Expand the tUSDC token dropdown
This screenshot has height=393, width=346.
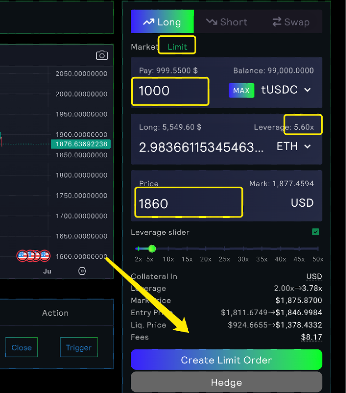[286, 90]
